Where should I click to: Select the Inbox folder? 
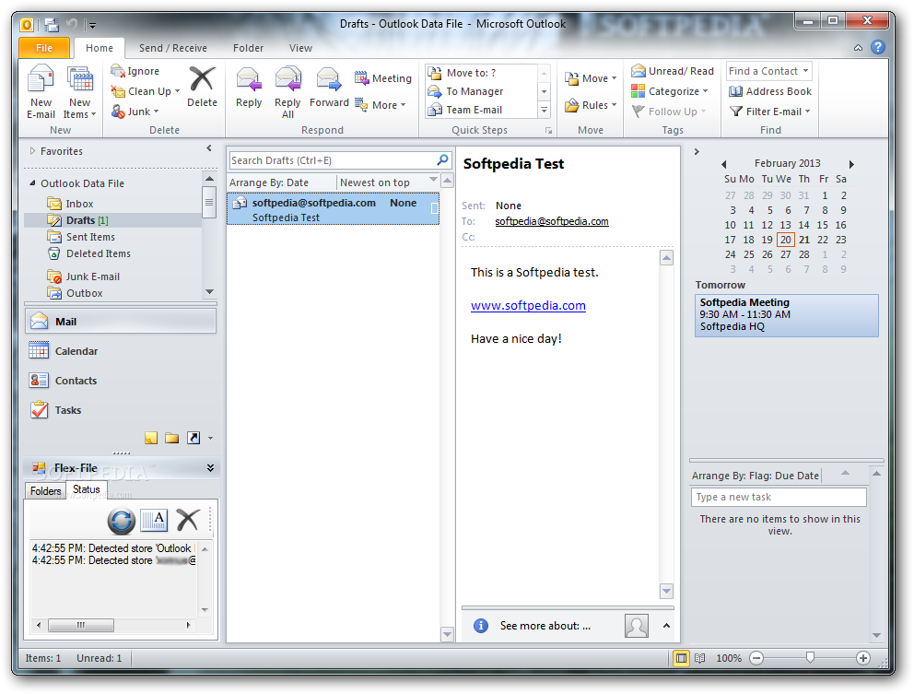tap(79, 204)
